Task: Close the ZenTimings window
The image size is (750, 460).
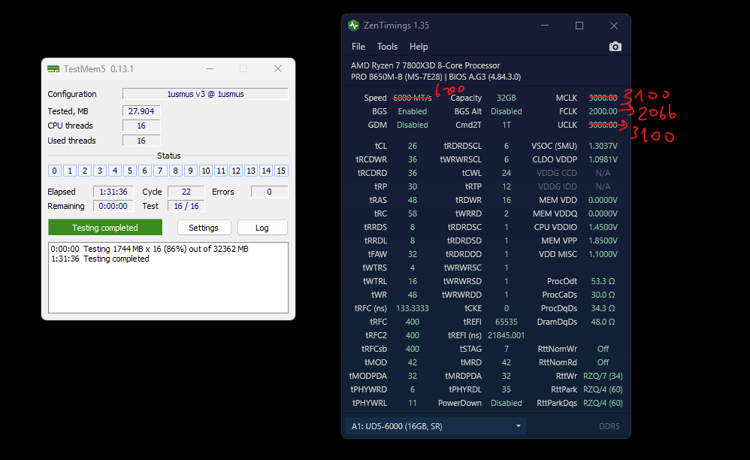Action: (x=614, y=26)
